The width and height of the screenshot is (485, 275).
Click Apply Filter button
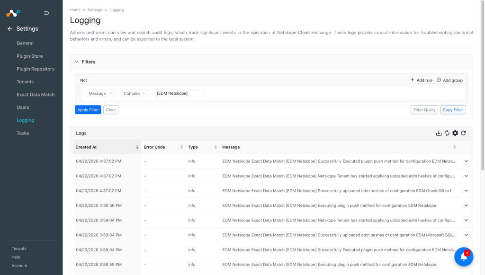(x=88, y=110)
